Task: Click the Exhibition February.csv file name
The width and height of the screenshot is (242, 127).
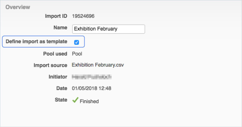Action: tap(98, 65)
